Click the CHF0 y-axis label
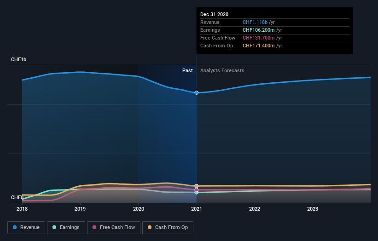This screenshot has width=378, height=241. [17, 197]
